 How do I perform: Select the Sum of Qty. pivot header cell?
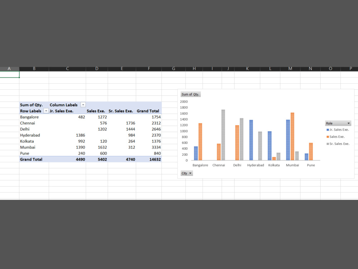[x=34, y=105]
